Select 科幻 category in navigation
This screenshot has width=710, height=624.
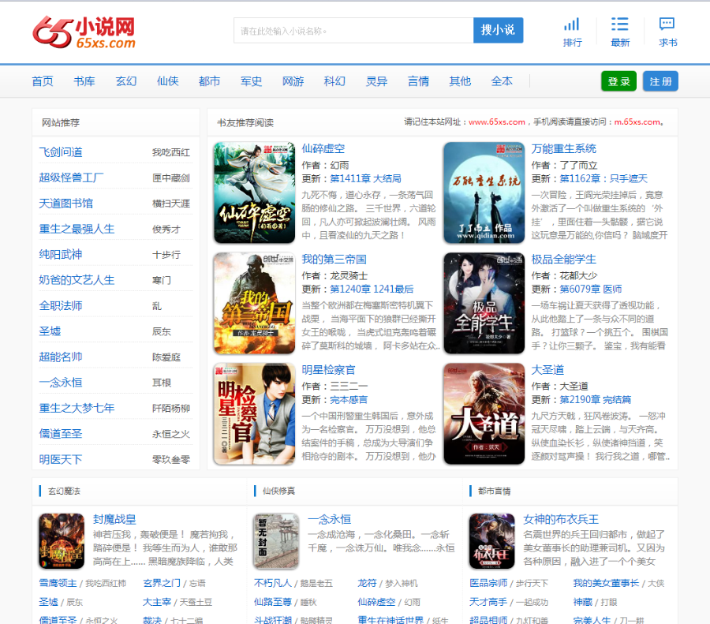[x=334, y=81]
